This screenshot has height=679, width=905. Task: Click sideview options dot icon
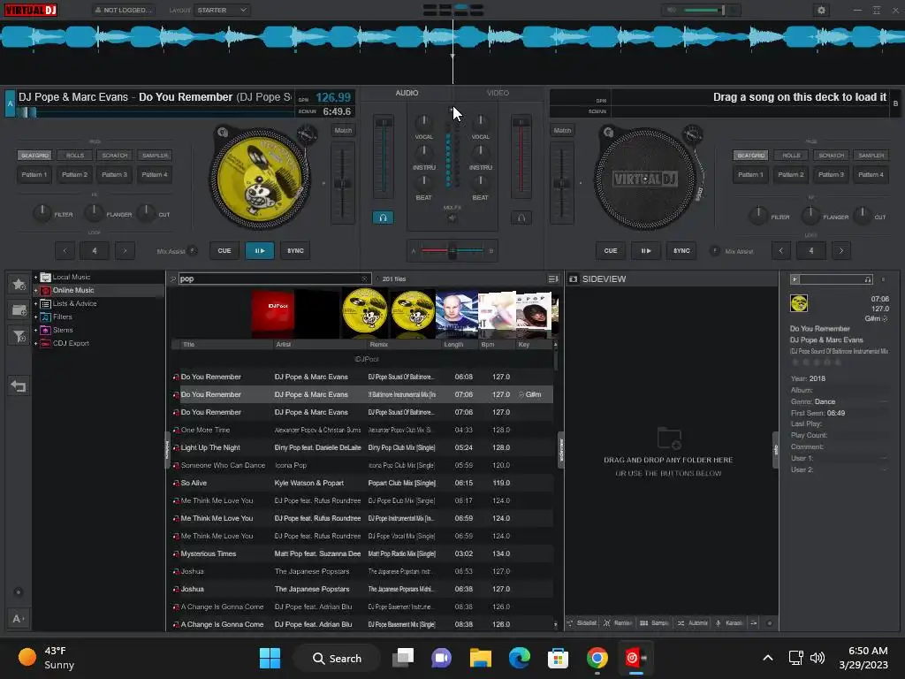[x=770, y=623]
